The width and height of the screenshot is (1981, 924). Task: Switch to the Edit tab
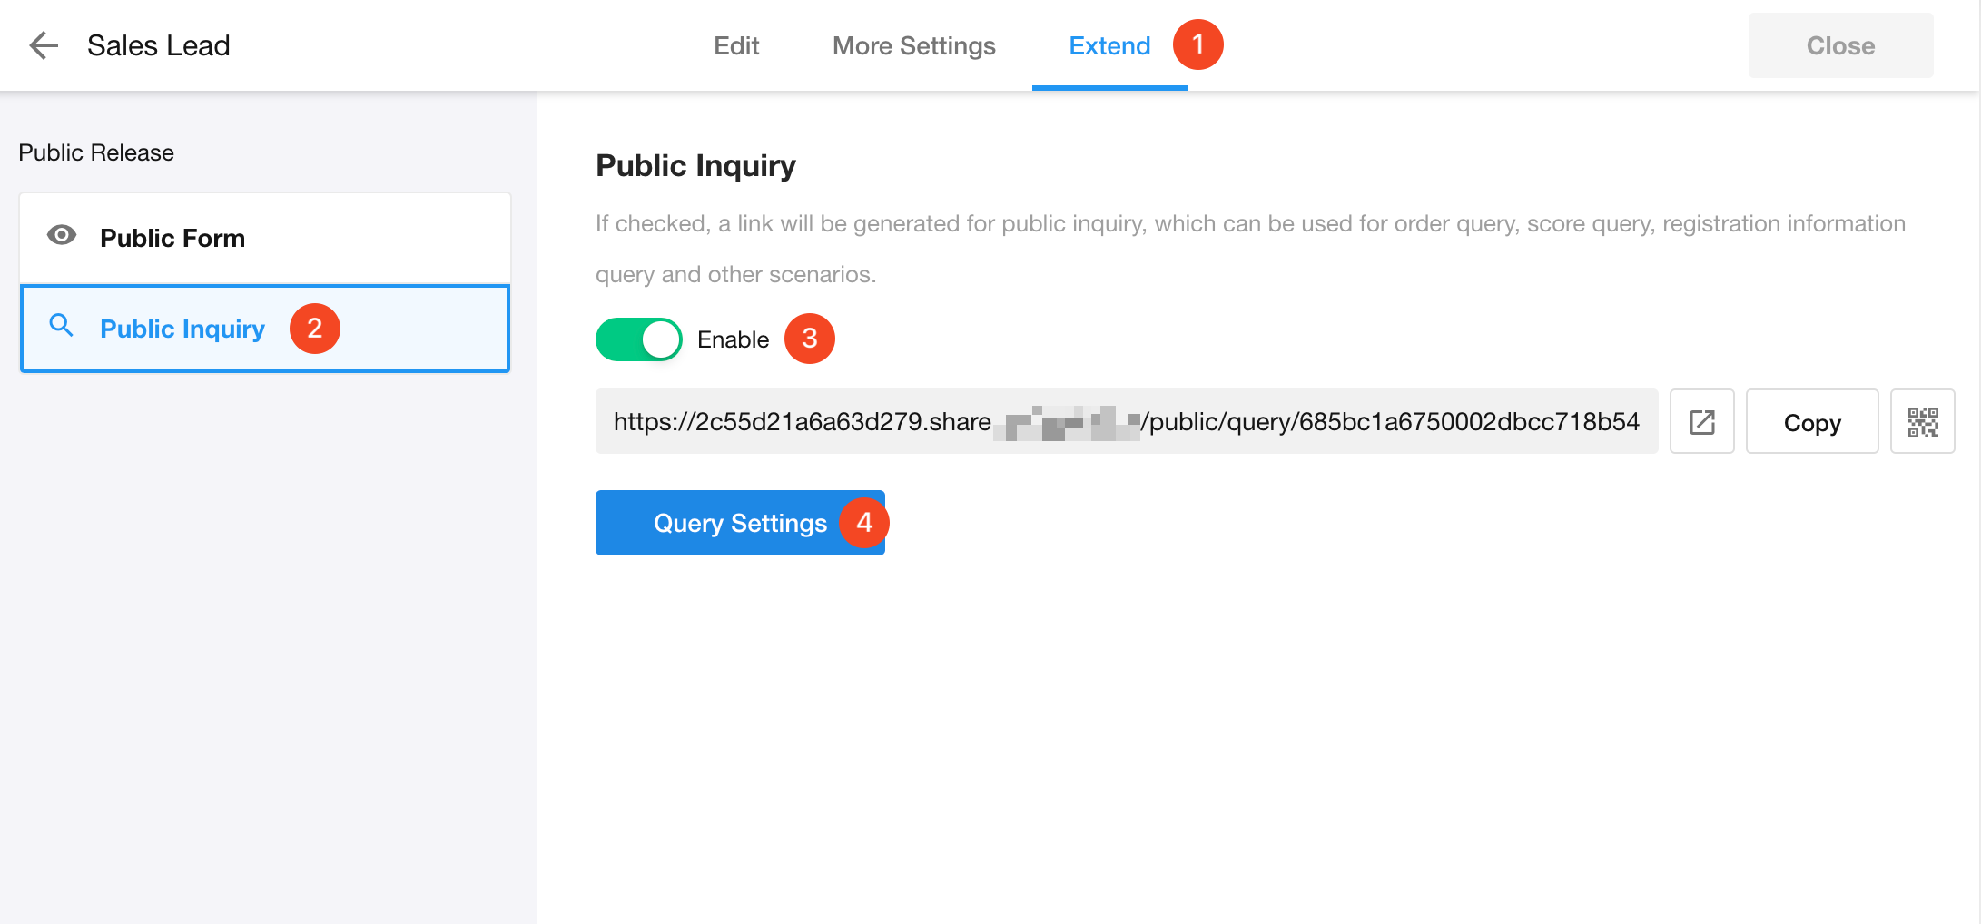[735, 45]
